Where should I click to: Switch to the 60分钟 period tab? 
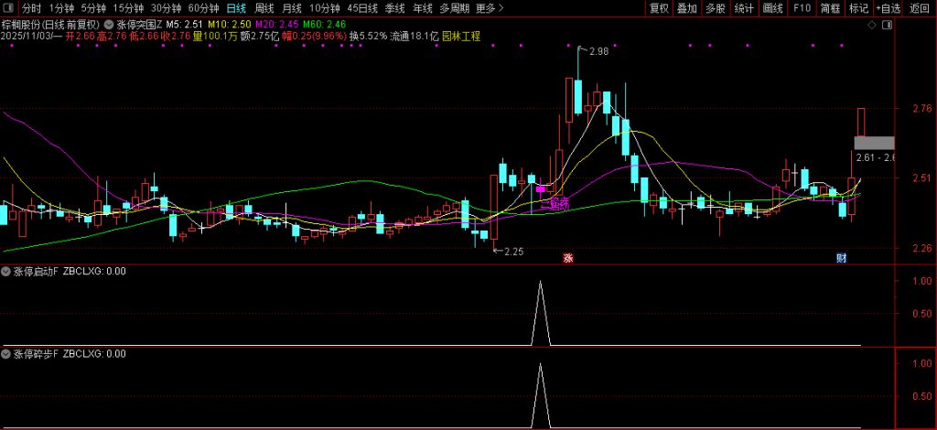click(x=203, y=8)
